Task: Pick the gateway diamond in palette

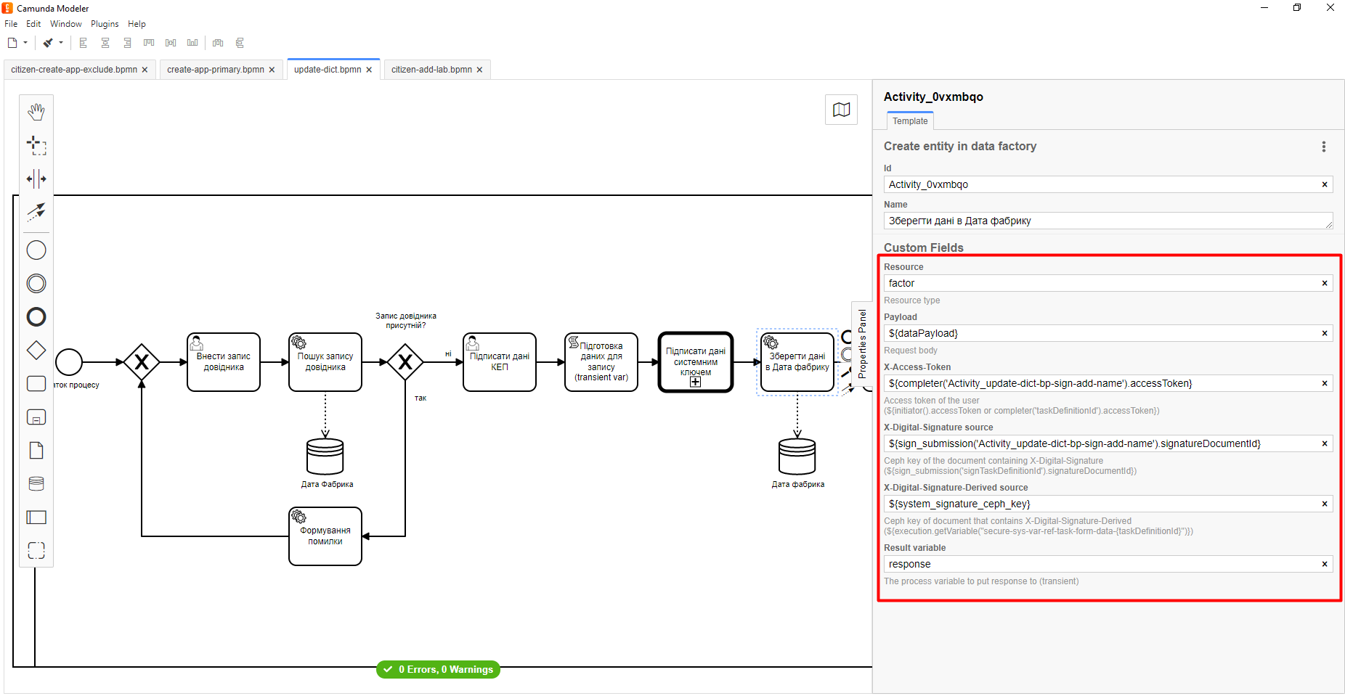Action: 36,351
